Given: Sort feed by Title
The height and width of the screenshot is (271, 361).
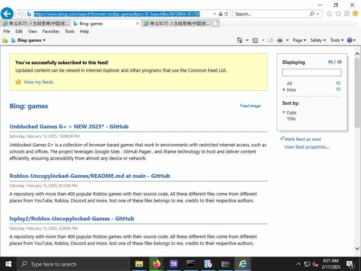Looking at the screenshot, I should (291, 119).
